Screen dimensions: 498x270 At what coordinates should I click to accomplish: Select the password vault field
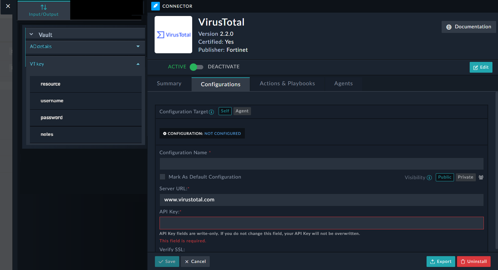86,118
